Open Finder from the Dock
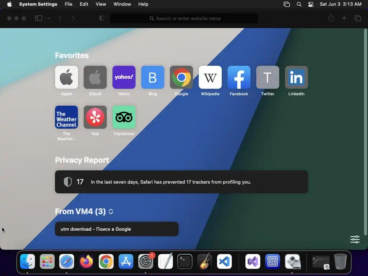This screenshot has height=276, width=368. pyautogui.click(x=27, y=261)
